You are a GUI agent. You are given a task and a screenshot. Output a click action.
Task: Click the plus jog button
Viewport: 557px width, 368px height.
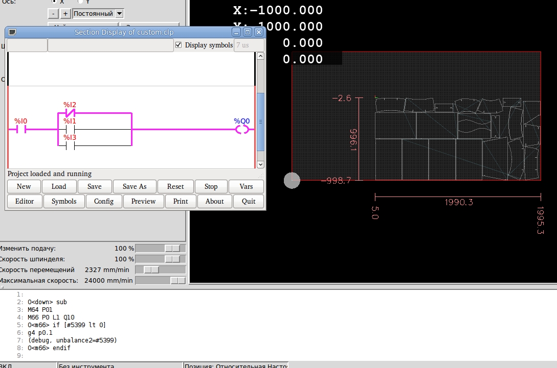tap(65, 13)
